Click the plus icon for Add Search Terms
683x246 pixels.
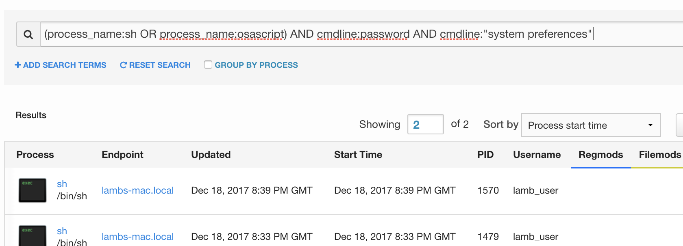pyautogui.click(x=18, y=65)
